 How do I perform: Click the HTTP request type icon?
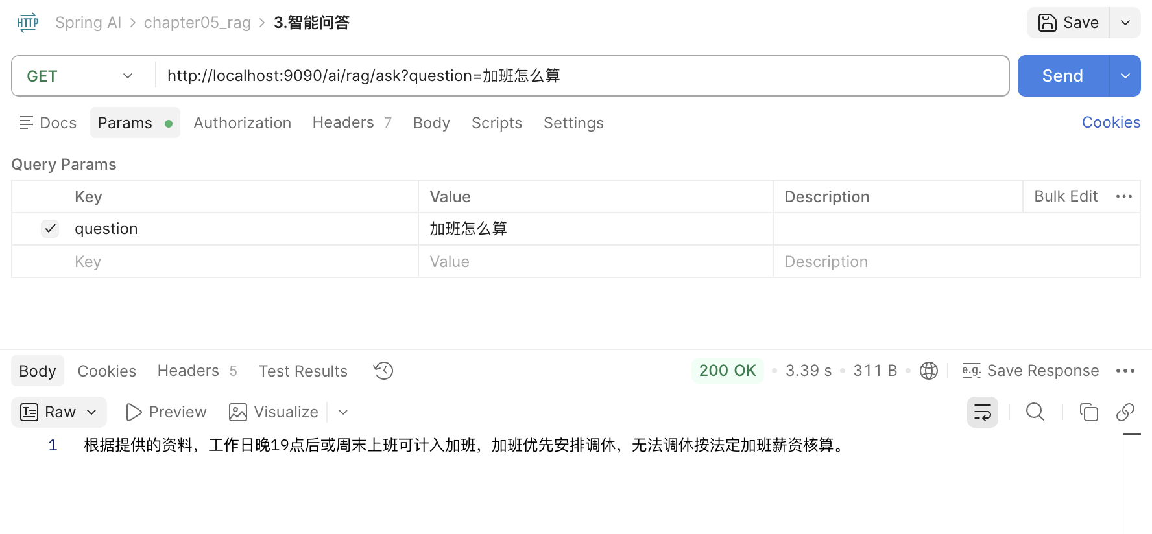pos(27,23)
